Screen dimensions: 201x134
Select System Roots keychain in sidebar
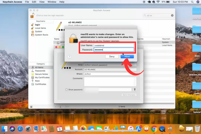pyautogui.click(x=41, y=35)
